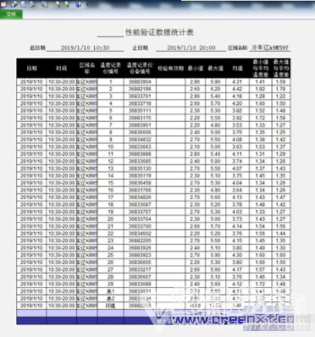Click the printer icon in the quick toolbar
The image size is (315, 337).
coord(32,4)
